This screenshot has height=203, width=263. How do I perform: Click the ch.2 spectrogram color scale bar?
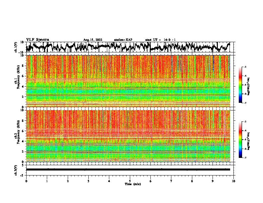[240, 140]
